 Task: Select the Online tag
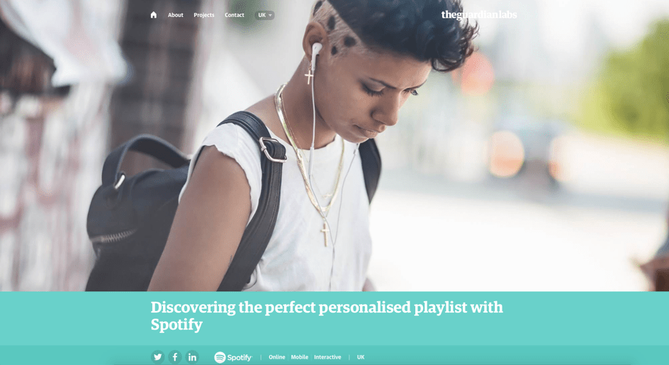(277, 357)
